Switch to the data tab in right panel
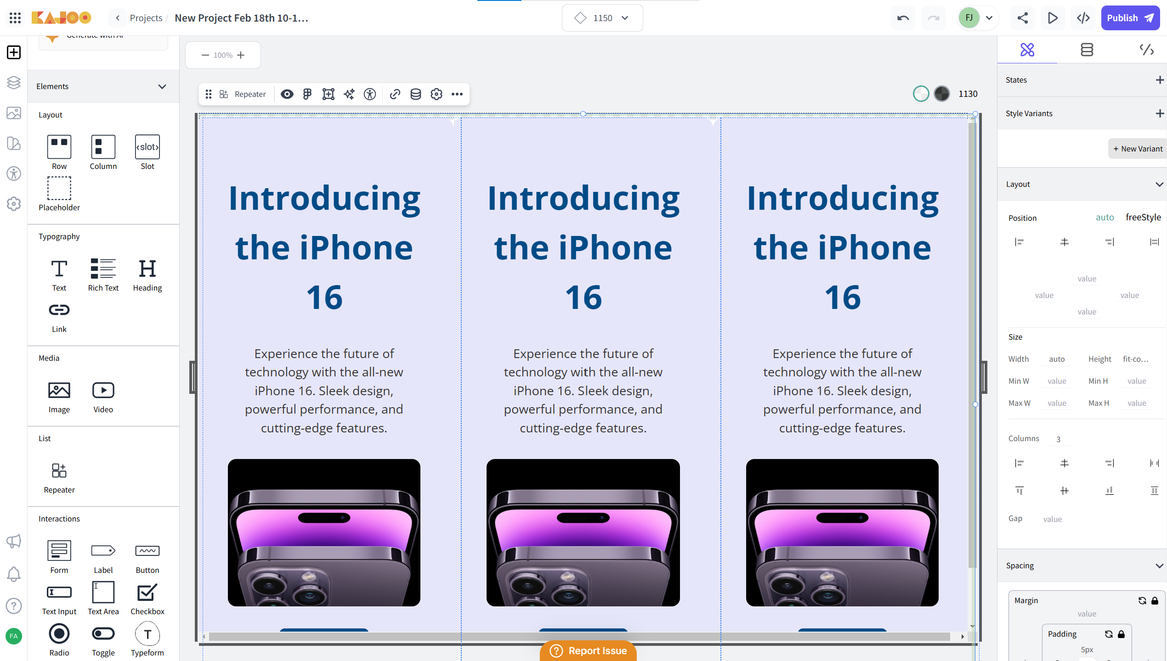 click(x=1087, y=50)
